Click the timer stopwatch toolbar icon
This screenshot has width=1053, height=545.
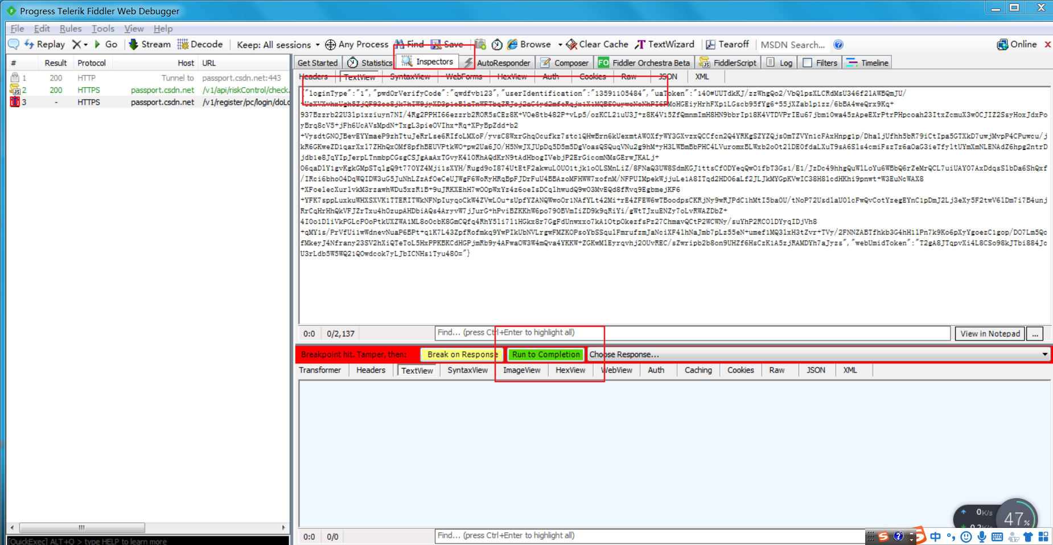497,44
